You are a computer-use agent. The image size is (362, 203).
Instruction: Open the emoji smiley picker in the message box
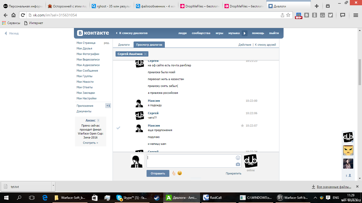238,158
